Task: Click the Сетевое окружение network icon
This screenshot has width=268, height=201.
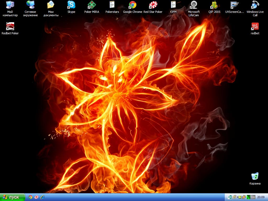Action: [x=30, y=5]
